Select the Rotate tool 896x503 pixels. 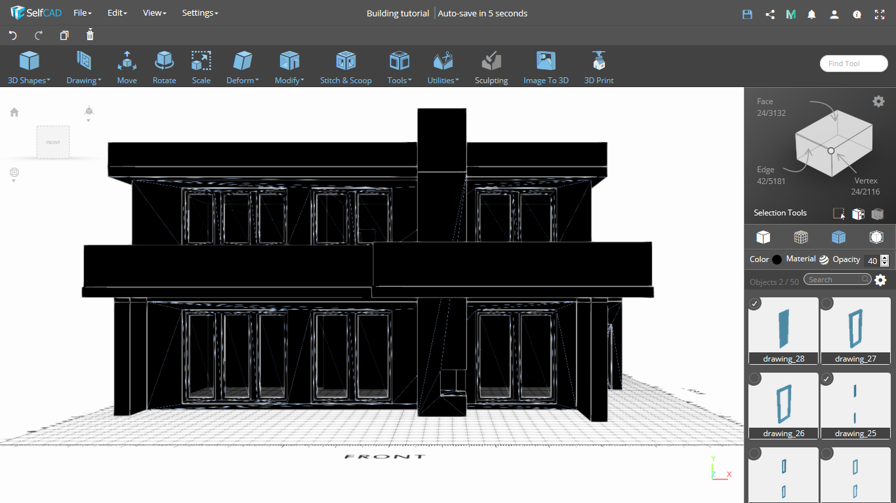[164, 67]
